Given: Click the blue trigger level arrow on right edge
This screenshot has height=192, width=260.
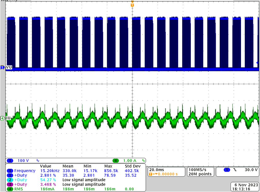Looking at the screenshot, I should 257,62.
